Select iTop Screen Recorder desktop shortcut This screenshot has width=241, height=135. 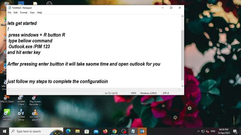[x=35, y=100]
